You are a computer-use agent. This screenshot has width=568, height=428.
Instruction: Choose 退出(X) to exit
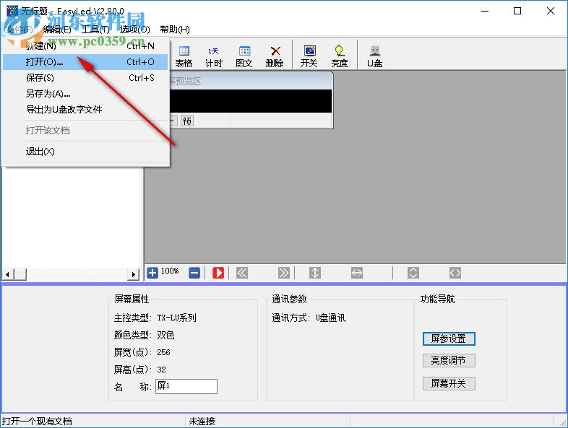click(x=85, y=152)
